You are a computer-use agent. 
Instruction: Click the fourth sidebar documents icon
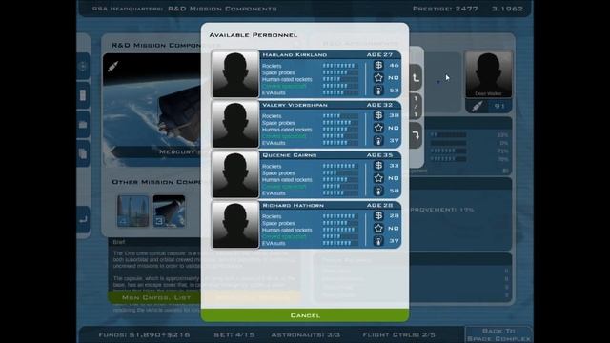coord(83,153)
